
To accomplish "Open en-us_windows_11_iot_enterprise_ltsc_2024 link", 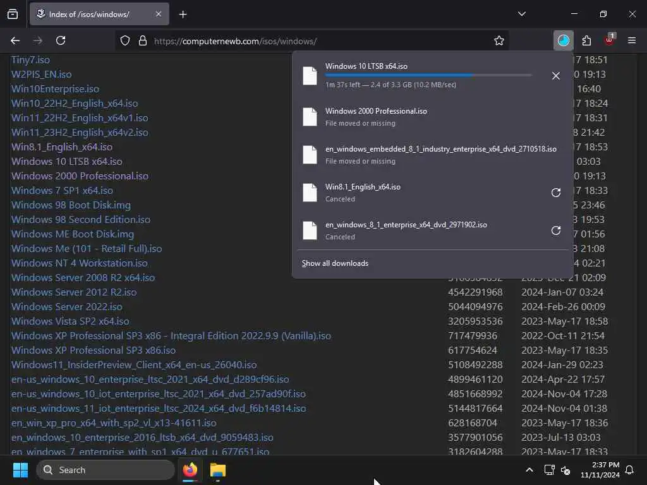I will pyautogui.click(x=159, y=409).
